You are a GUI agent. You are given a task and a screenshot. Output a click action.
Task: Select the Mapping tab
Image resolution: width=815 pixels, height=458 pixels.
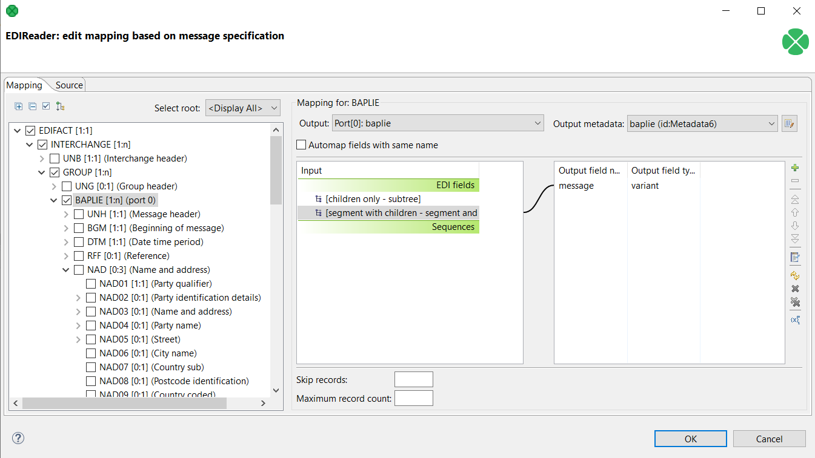(x=24, y=85)
